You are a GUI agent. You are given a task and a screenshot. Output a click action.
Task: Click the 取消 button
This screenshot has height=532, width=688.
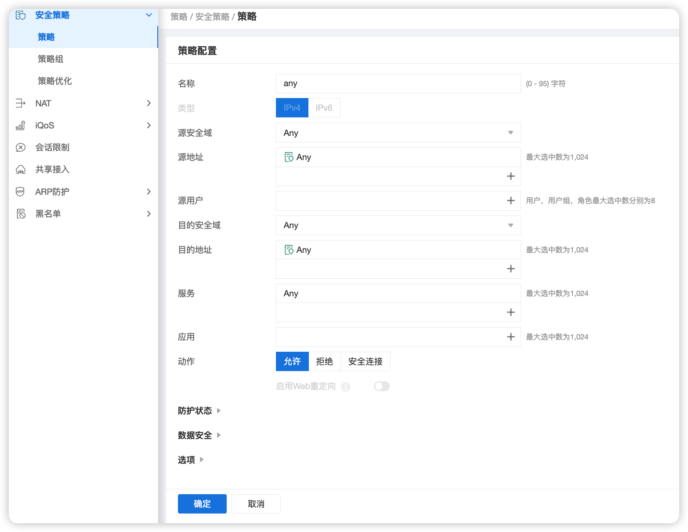pos(256,504)
